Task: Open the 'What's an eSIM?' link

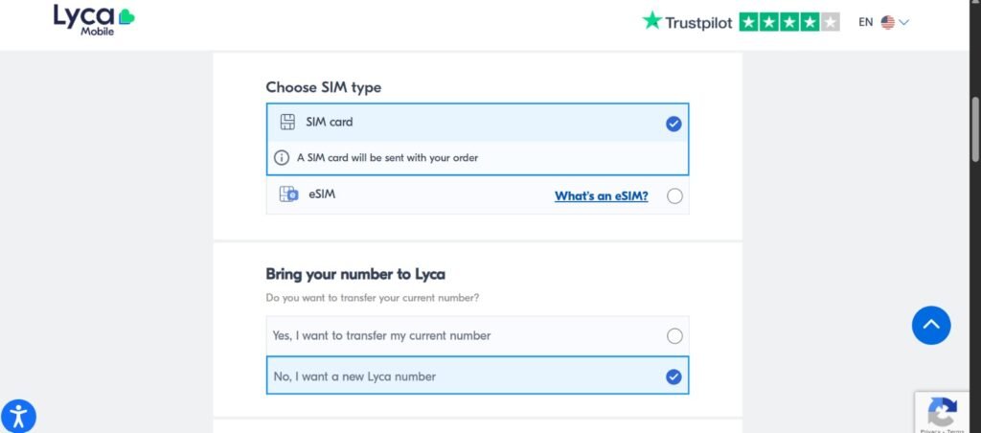Action: point(601,196)
